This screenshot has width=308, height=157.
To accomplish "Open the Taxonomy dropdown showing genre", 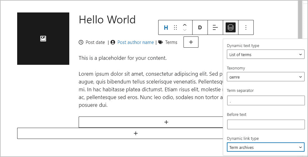I will click(266, 77).
